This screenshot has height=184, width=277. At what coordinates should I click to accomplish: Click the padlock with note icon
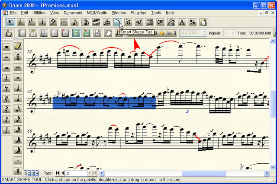tap(33, 33)
